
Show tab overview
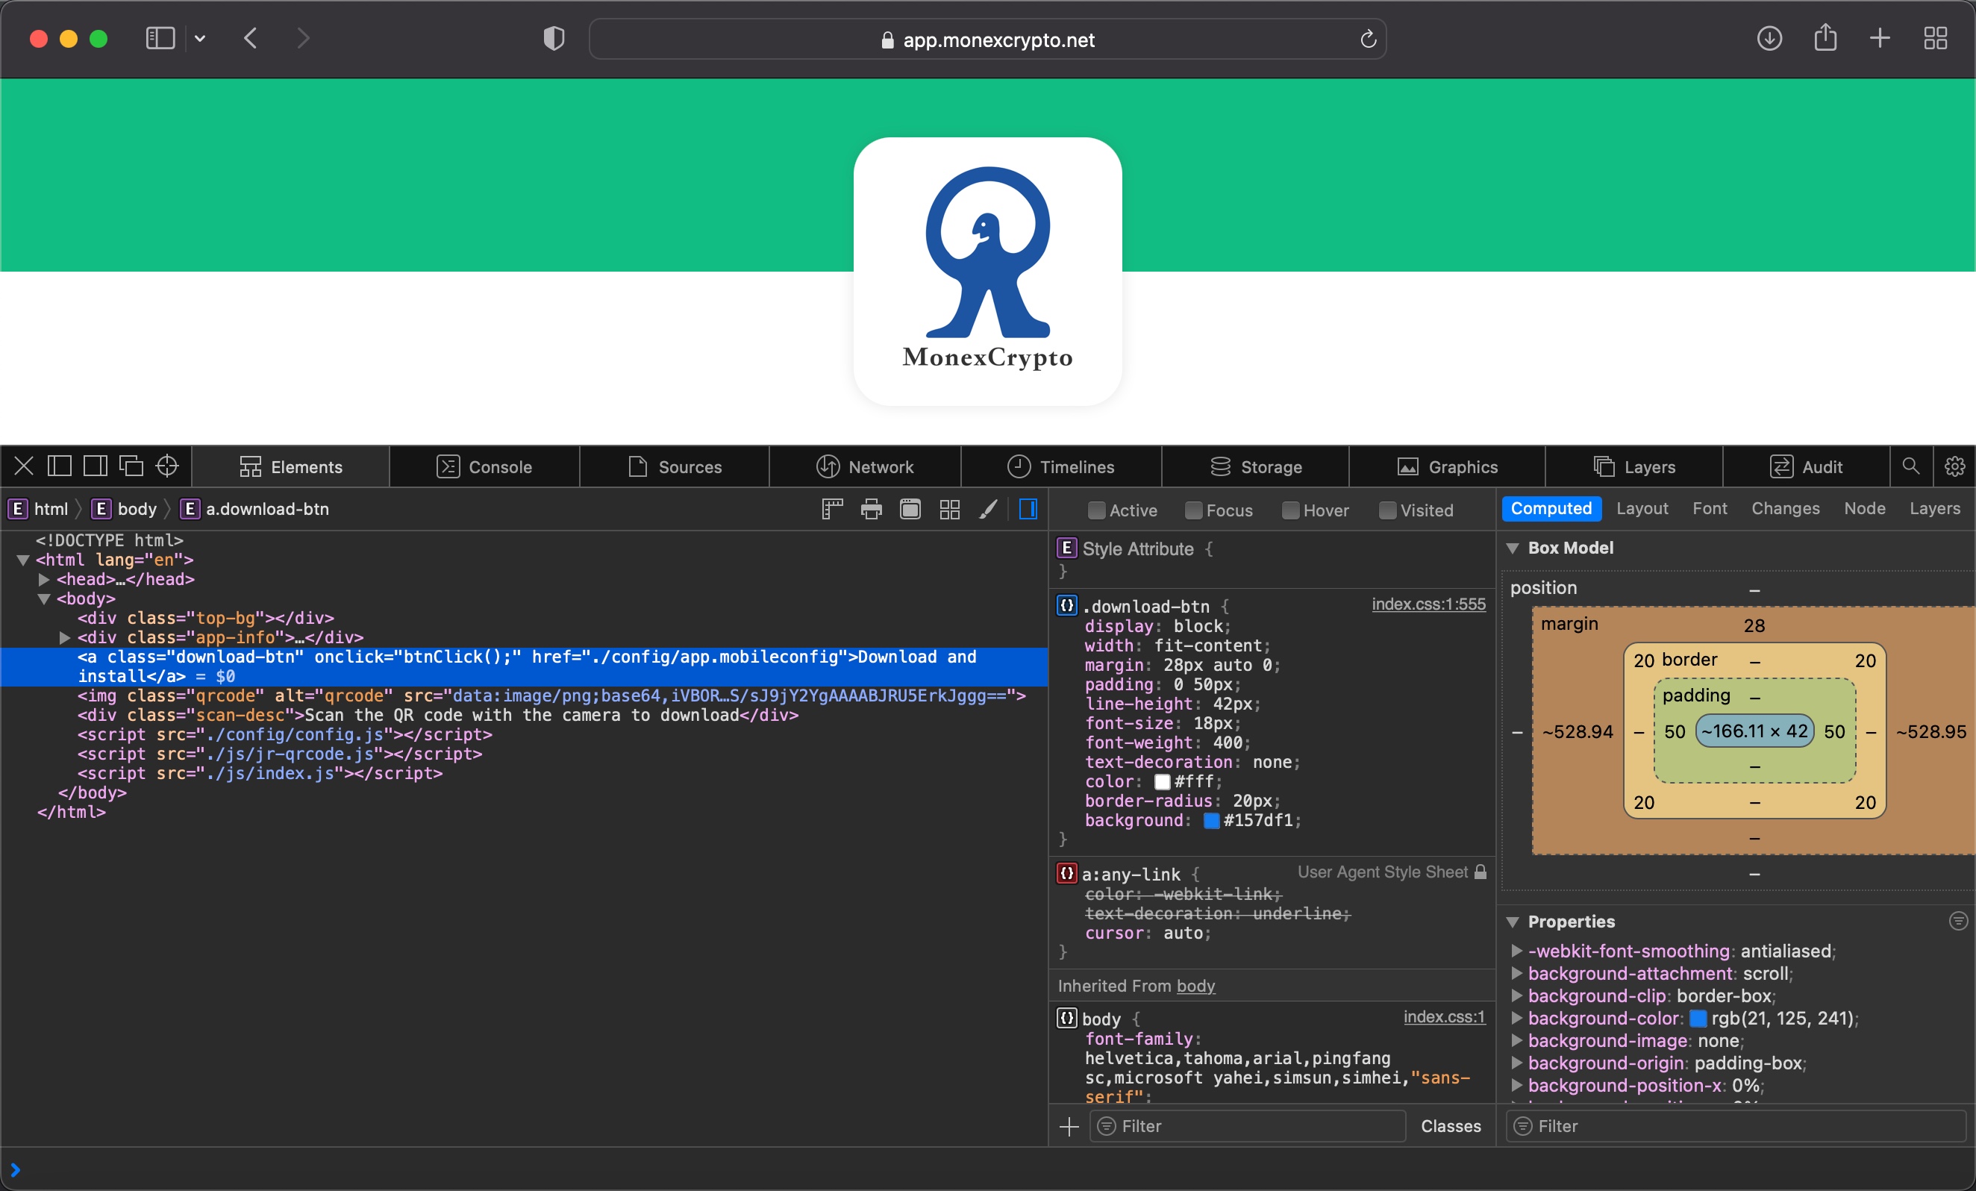click(x=1935, y=38)
